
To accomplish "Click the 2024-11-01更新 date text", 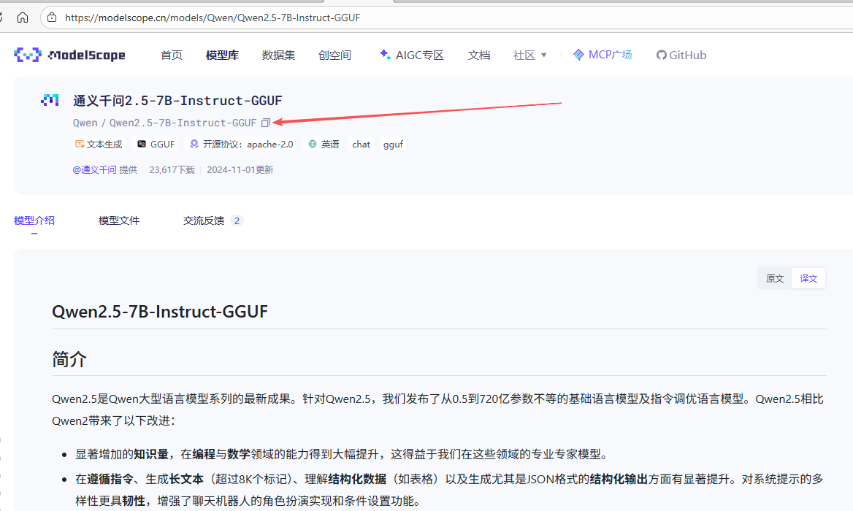I will [x=240, y=169].
